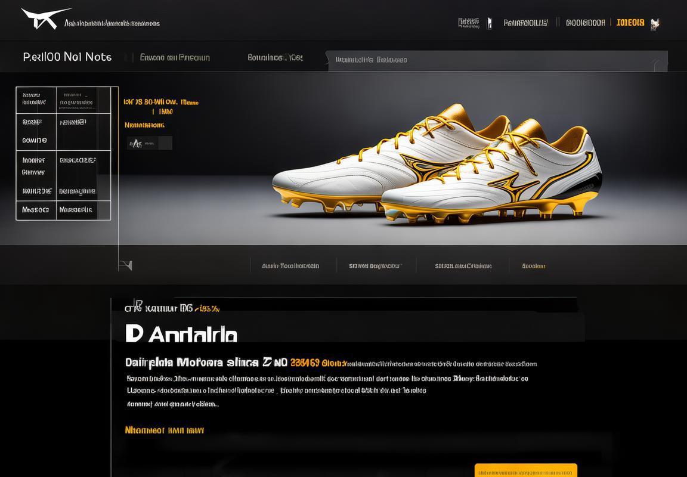Focus the gray search input field in navigation bar
687x477 pixels.
(x=497, y=60)
